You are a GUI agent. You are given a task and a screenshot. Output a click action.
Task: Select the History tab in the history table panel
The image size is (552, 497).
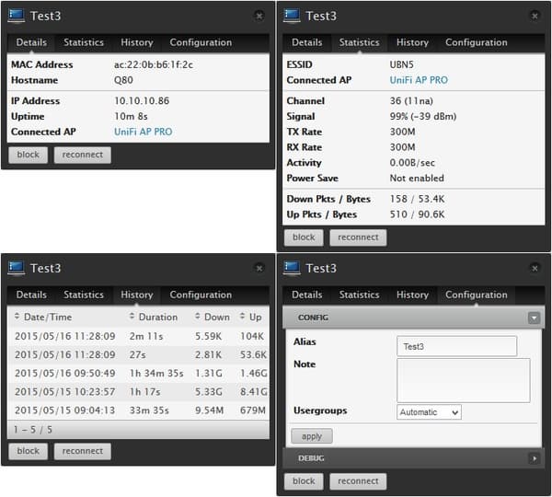[x=136, y=295]
